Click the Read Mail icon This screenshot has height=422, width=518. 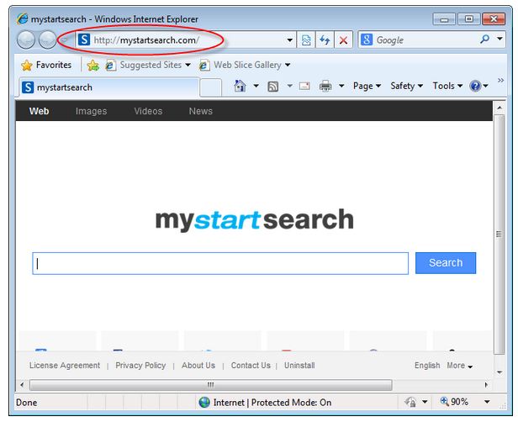click(x=304, y=87)
